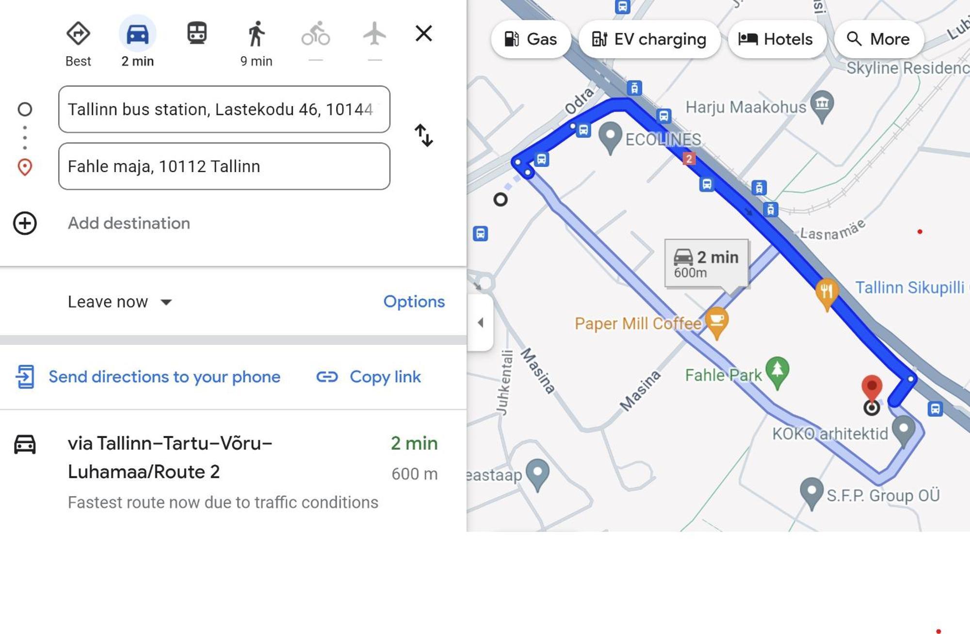Open the More search chip

(878, 39)
